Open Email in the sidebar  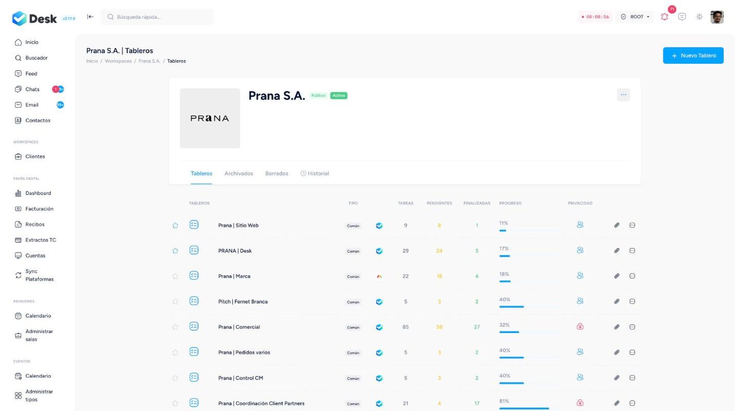[32, 105]
